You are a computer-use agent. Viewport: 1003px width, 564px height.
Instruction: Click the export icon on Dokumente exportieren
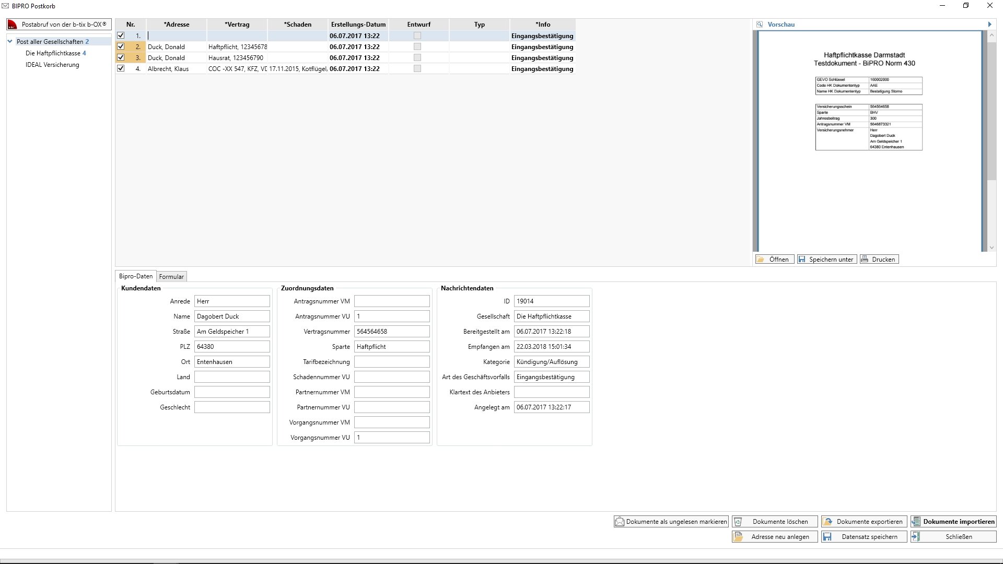[827, 522]
